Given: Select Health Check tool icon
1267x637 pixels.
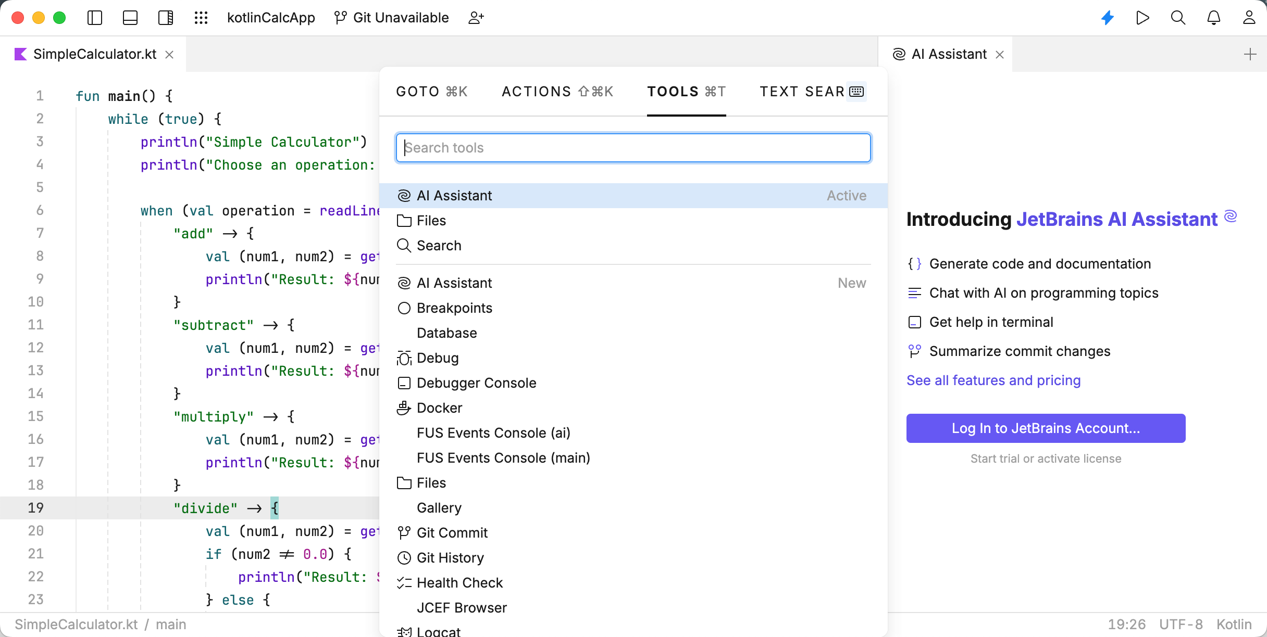Looking at the screenshot, I should pos(403,582).
